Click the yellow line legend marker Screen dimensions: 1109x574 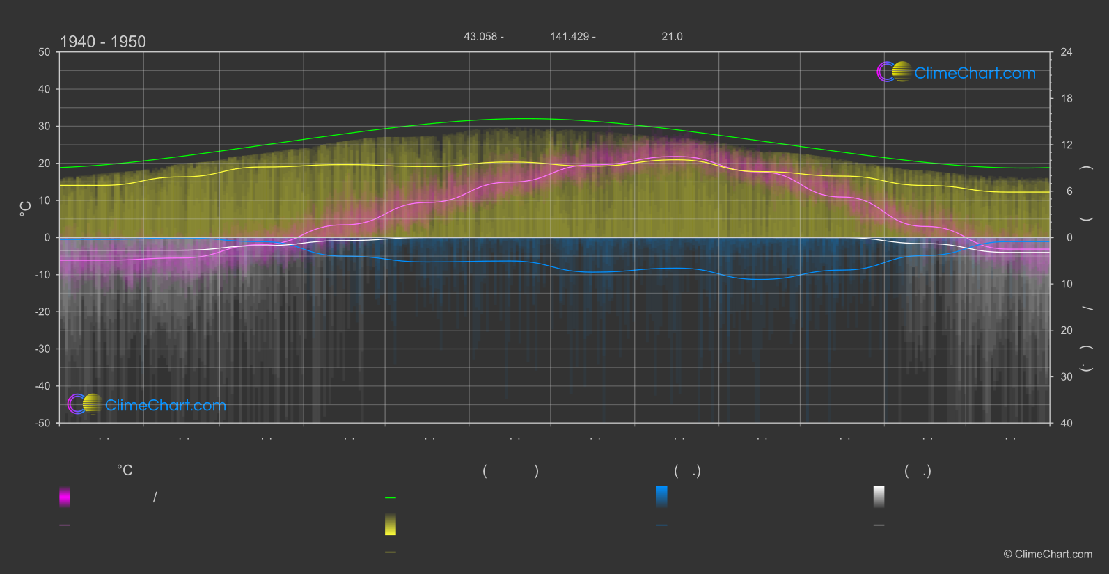391,552
